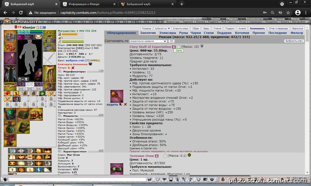
Task: Collapse the Мощность section
Action: click(x=59, y=115)
